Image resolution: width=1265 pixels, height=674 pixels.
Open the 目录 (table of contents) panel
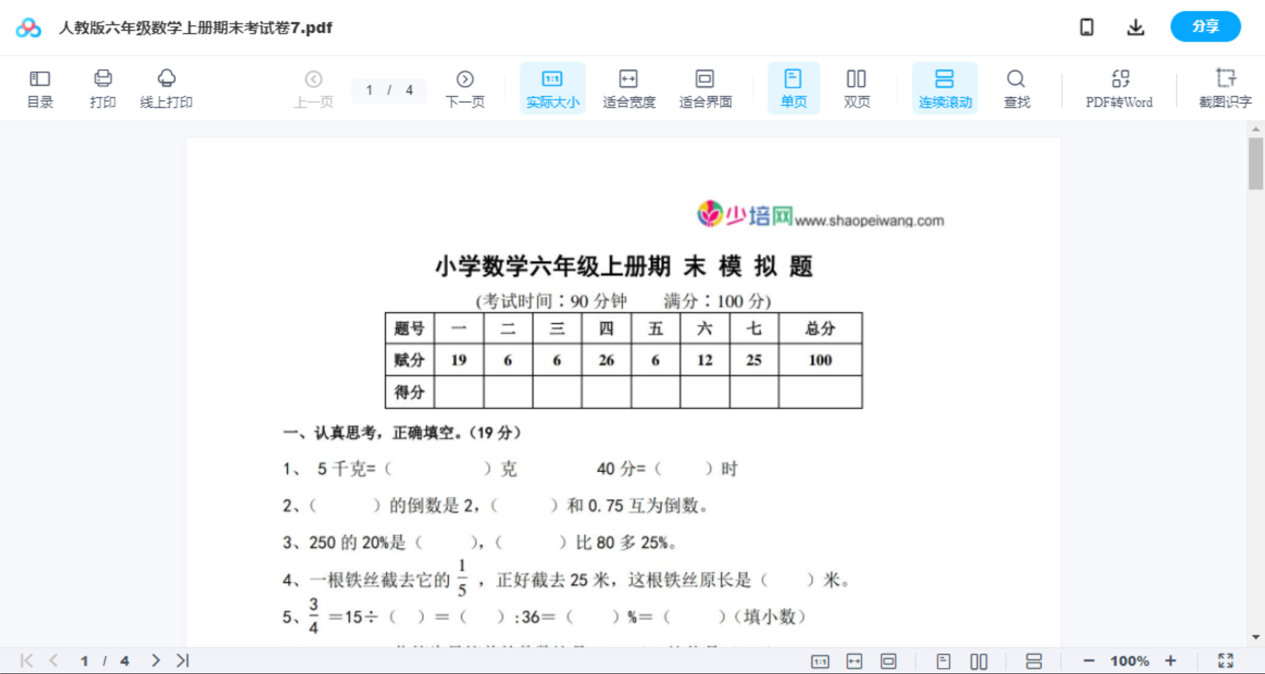[x=40, y=87]
